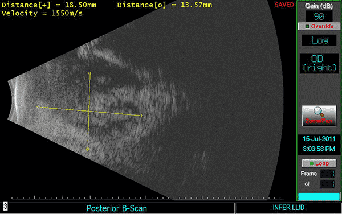Click the 'Distance[o] = 13.57mm' readout
Viewport: 342px width, 214px height.
[165, 5]
